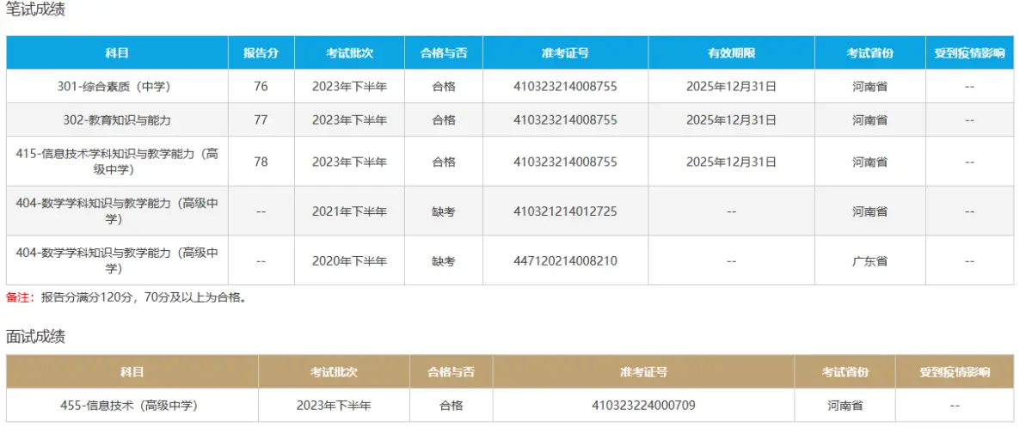This screenshot has width=1032, height=434.
Task: Click the report score 76
Action: tap(261, 86)
